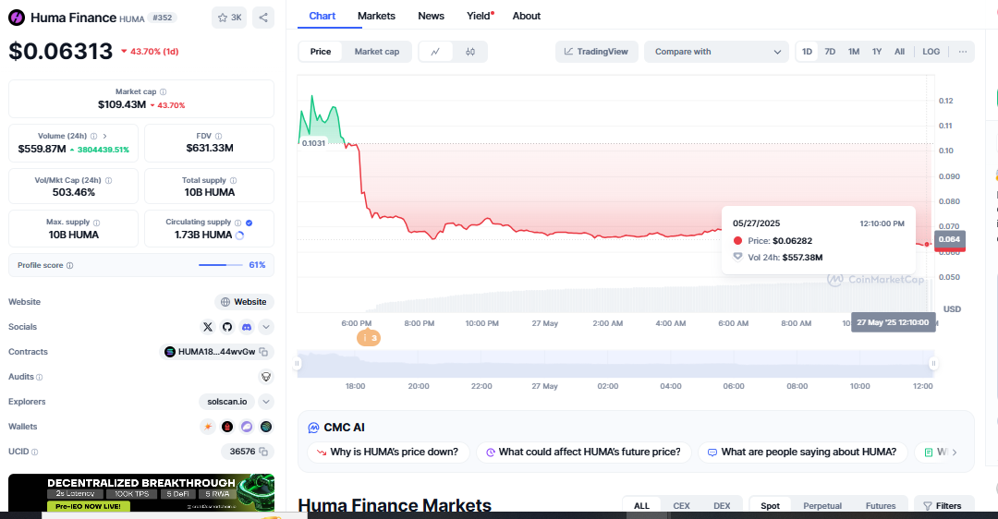Viewport: 998px width, 519px height.
Task: Show Total supply info icon
Action: [233, 181]
